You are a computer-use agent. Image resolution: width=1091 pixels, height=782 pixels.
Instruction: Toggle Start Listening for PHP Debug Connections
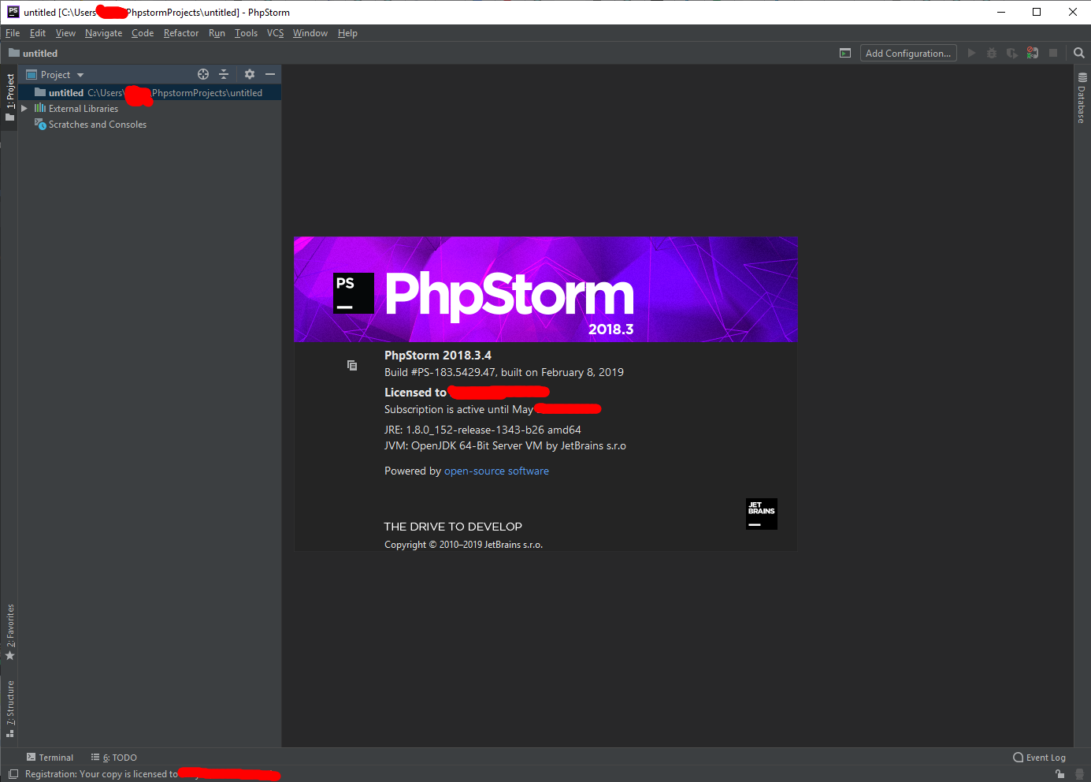(1033, 53)
